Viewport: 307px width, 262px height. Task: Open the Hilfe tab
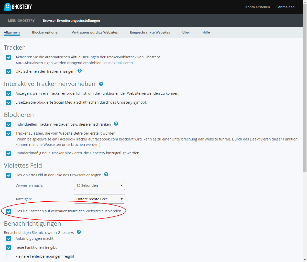coord(206,32)
